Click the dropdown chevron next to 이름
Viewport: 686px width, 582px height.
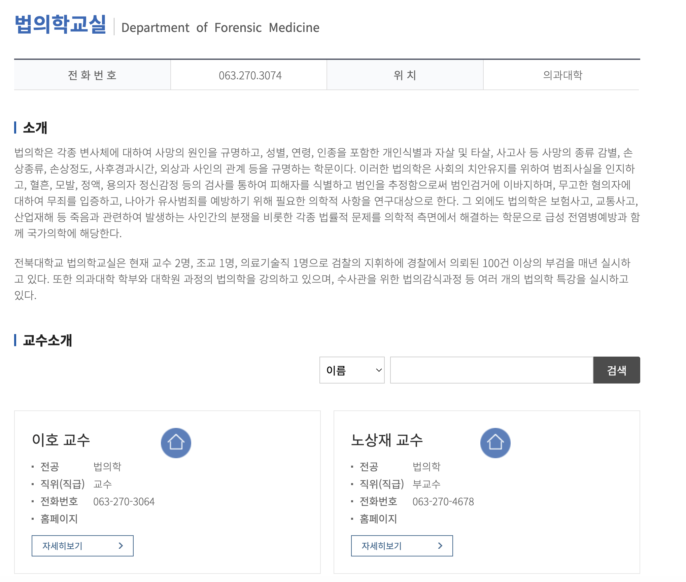tap(379, 370)
